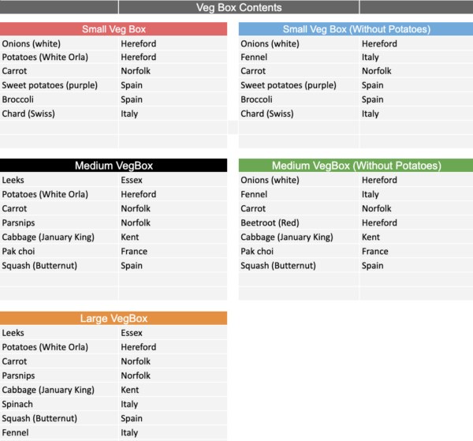Select Italy cell next to Spinach

[x=129, y=404]
